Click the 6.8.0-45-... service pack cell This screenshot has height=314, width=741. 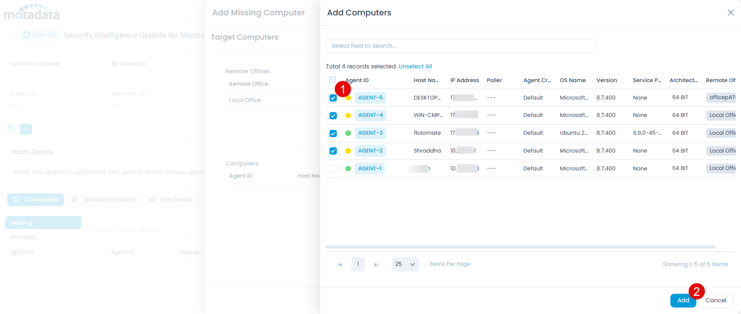click(647, 133)
